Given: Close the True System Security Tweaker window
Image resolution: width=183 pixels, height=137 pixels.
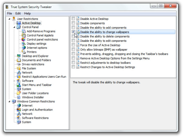Looking at the screenshot, I should [x=170, y=6].
